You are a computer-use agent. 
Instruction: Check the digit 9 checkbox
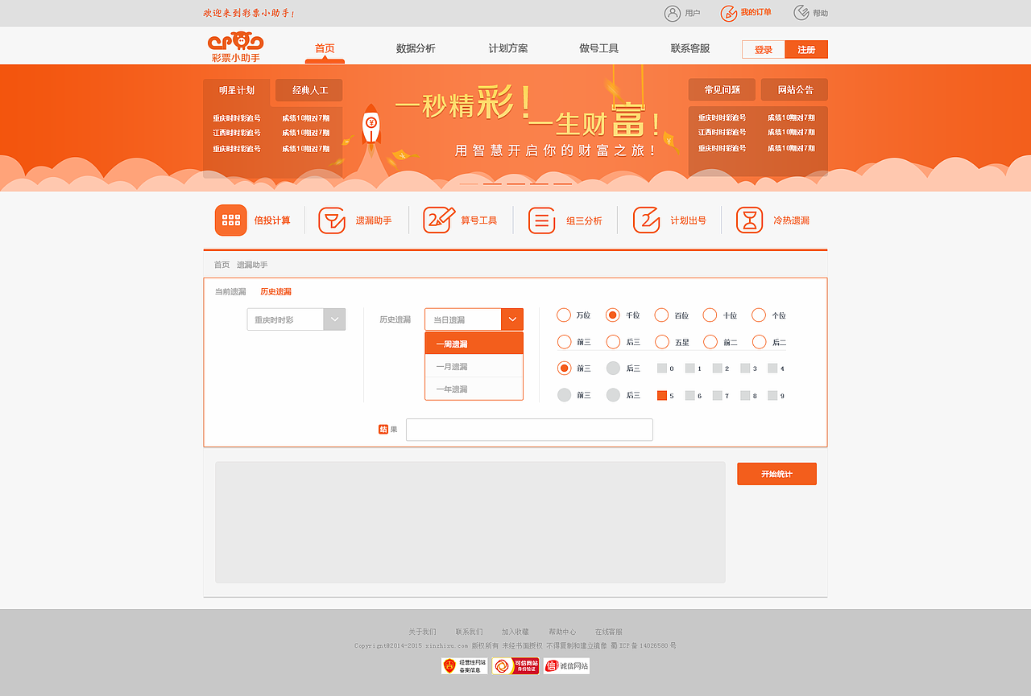tap(772, 395)
